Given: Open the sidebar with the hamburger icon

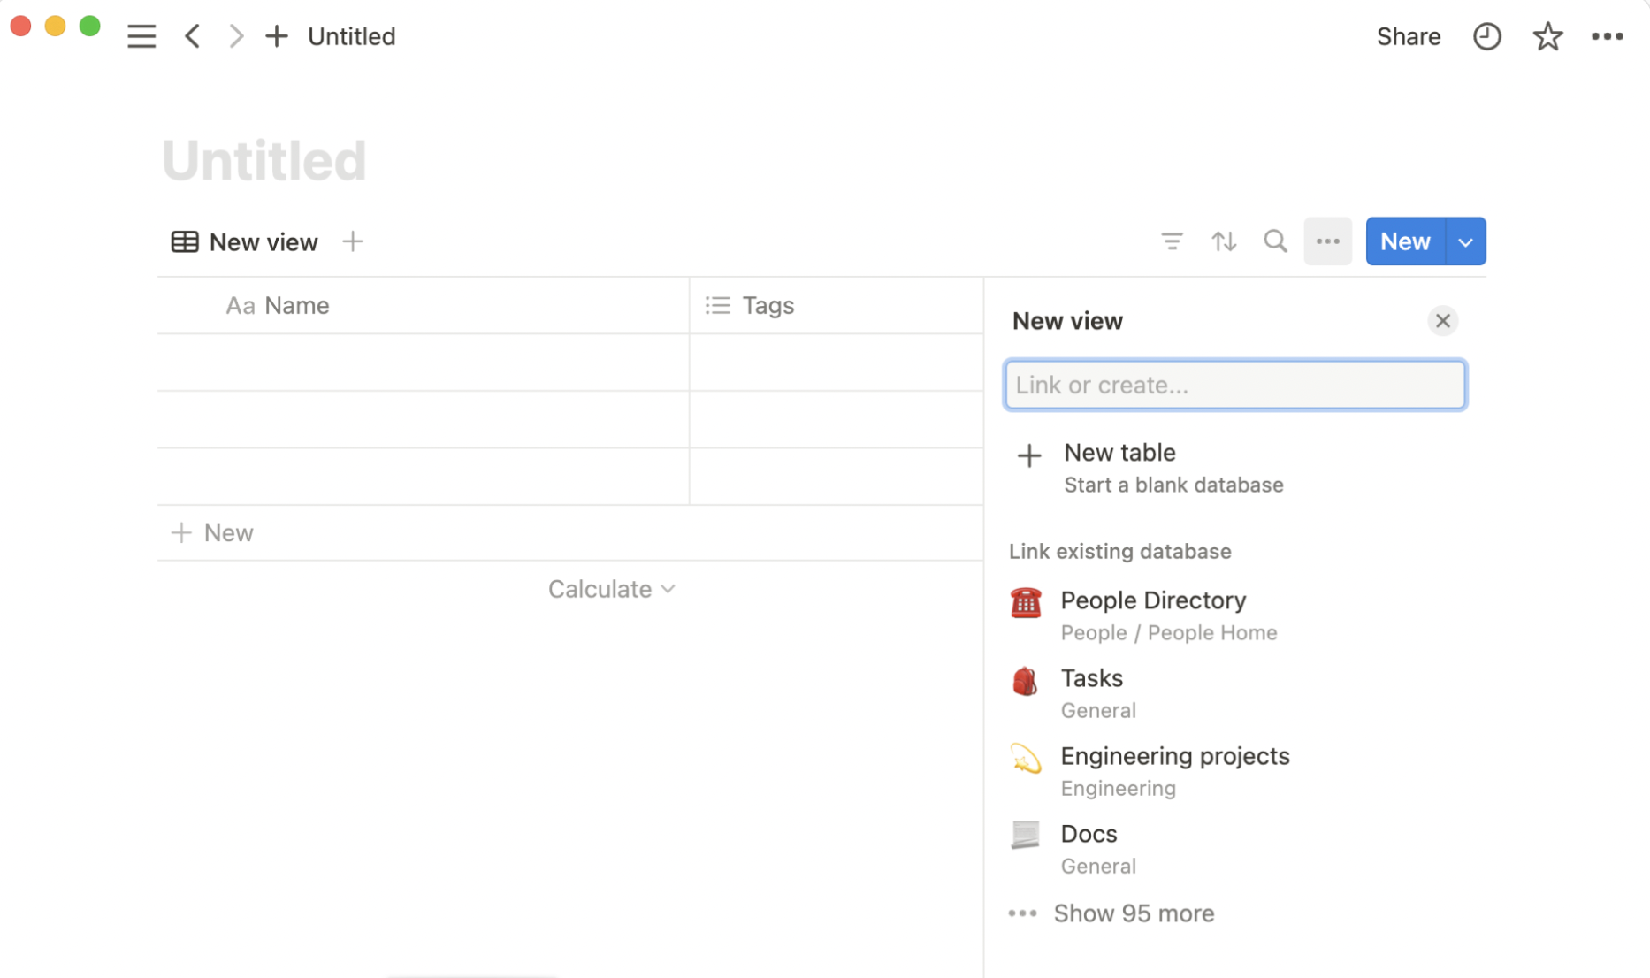Looking at the screenshot, I should [141, 35].
